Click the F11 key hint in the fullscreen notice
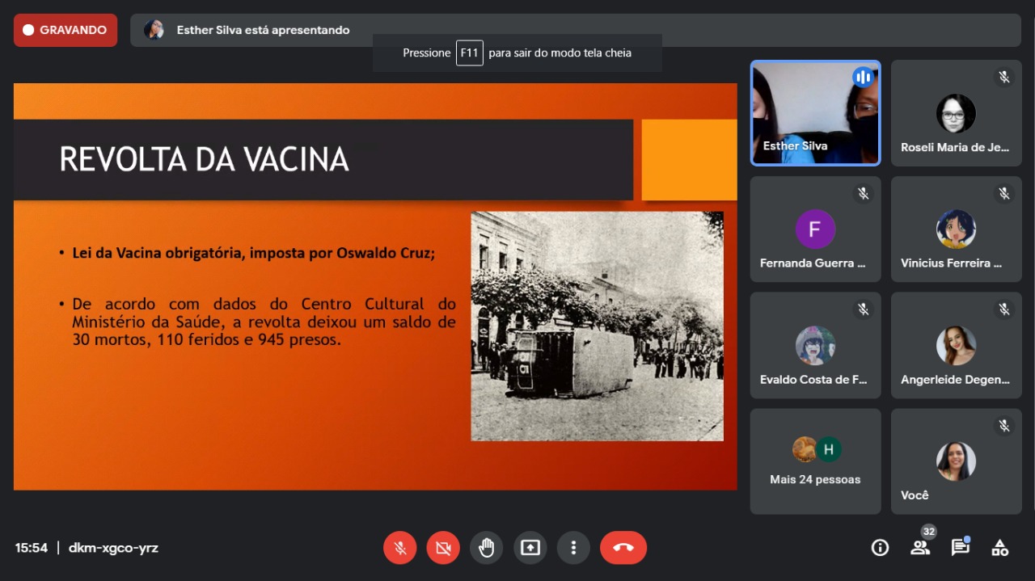The width and height of the screenshot is (1035, 581). tap(470, 53)
